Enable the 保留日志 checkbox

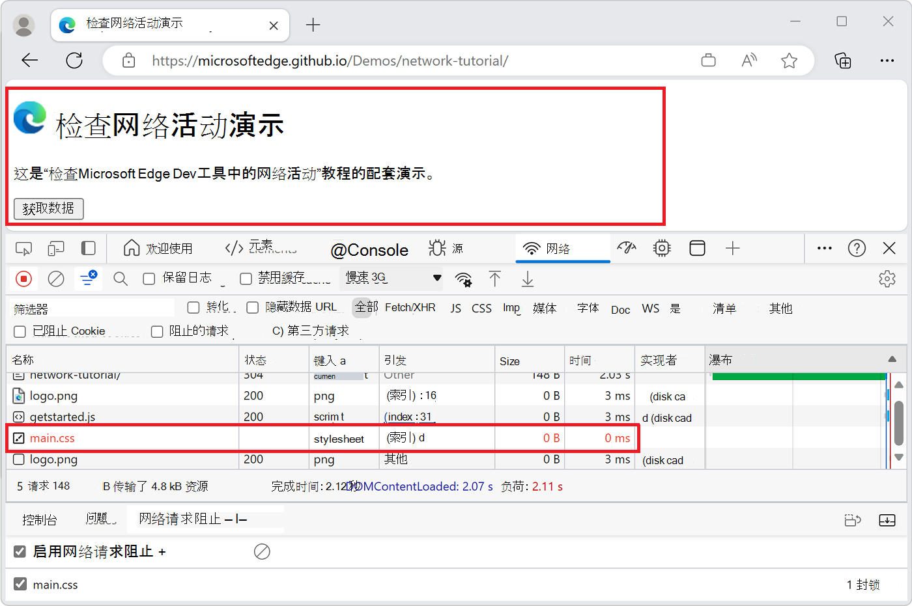[148, 277]
